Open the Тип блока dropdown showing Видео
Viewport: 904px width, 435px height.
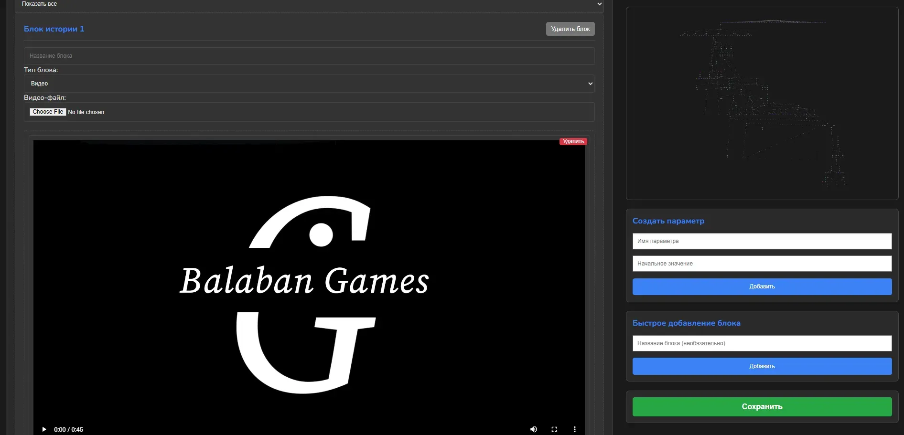tap(309, 84)
